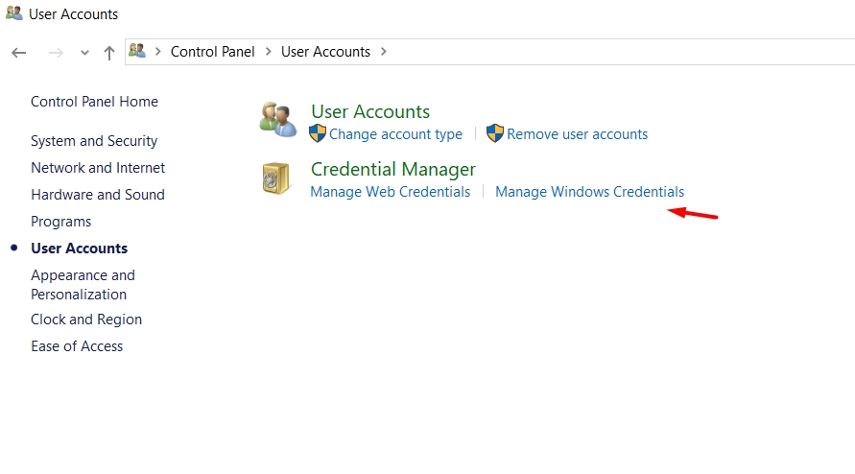Click Remove user accounts link
The height and width of the screenshot is (474, 855).
click(x=577, y=134)
